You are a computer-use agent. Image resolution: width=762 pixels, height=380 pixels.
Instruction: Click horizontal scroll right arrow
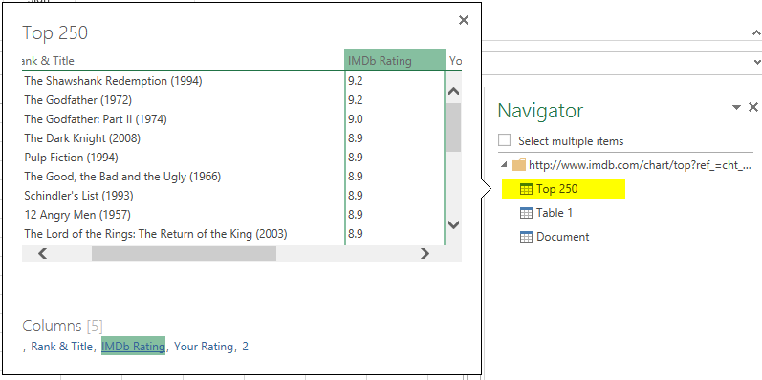[425, 253]
